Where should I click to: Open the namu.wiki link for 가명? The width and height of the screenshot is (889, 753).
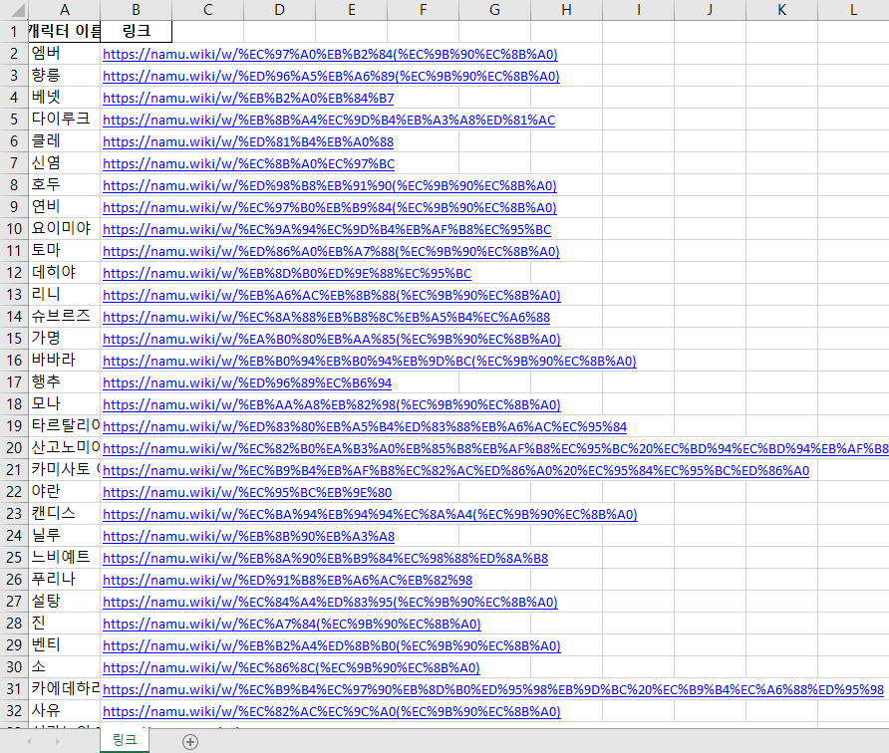(332, 339)
